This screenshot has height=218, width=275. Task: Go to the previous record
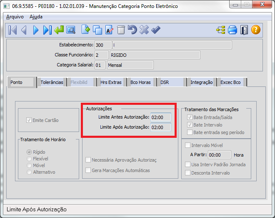coord(24,30)
